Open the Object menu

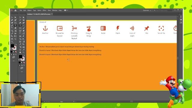[29, 10]
